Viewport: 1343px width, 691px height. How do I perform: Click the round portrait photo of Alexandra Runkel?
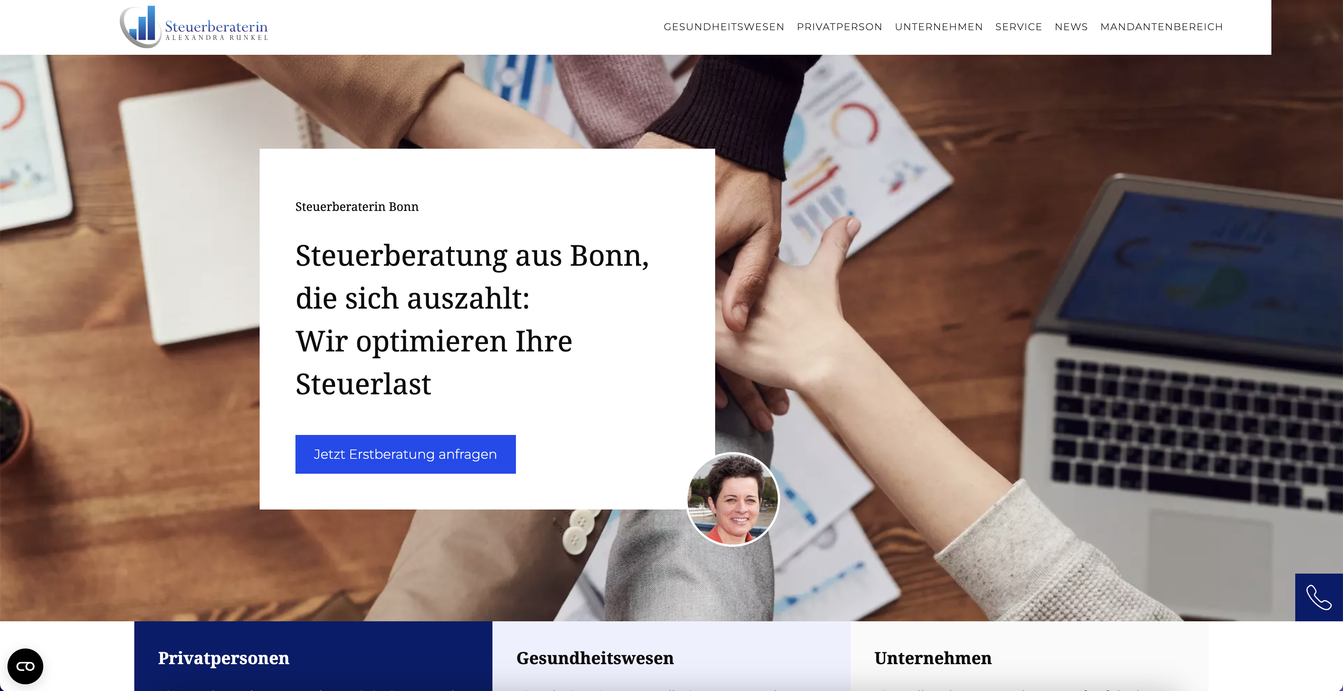point(733,499)
